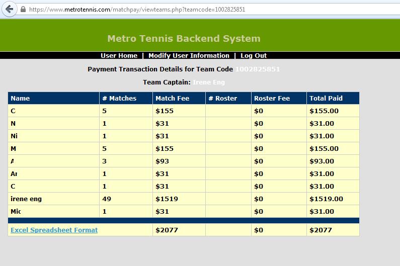Click the Match Fee column header

tap(172, 98)
